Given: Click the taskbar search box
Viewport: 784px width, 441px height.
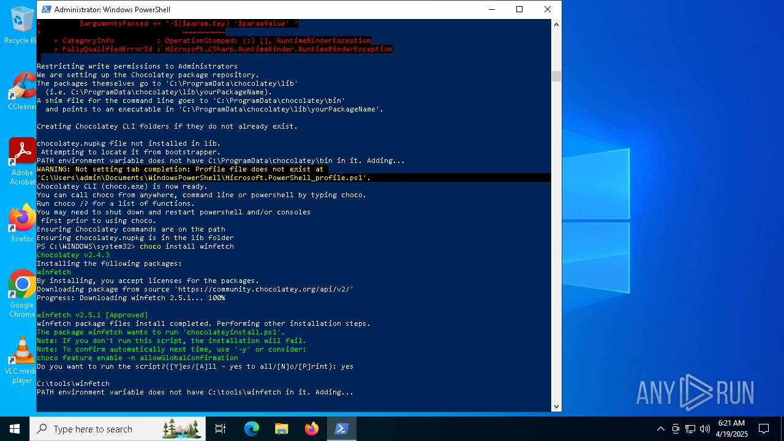Looking at the screenshot, I should (118, 429).
